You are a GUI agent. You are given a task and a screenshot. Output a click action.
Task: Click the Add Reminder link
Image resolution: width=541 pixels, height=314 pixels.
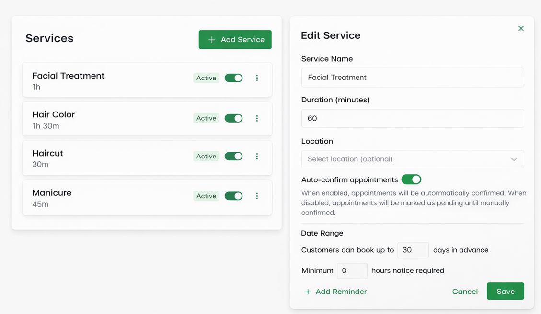click(x=340, y=292)
